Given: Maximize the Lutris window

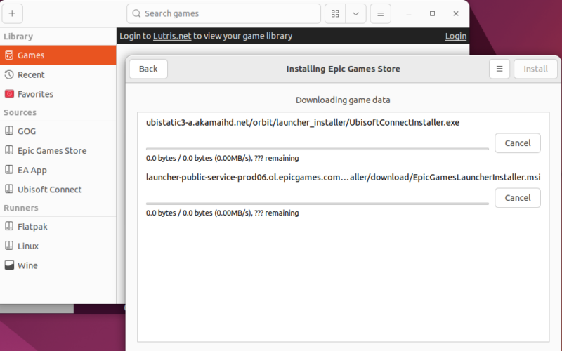Looking at the screenshot, I should pos(432,13).
